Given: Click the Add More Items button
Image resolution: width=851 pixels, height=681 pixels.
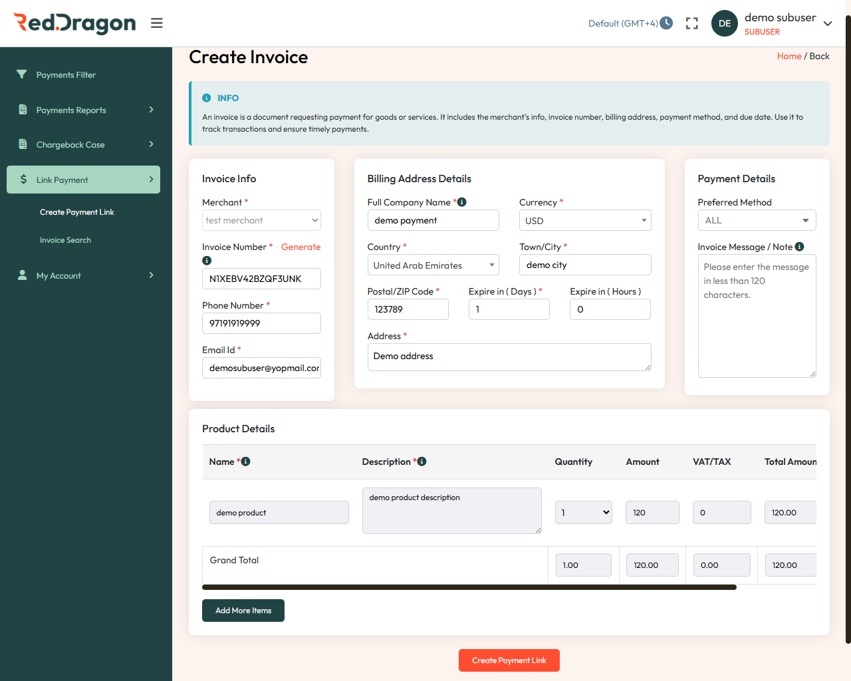Looking at the screenshot, I should click(243, 610).
